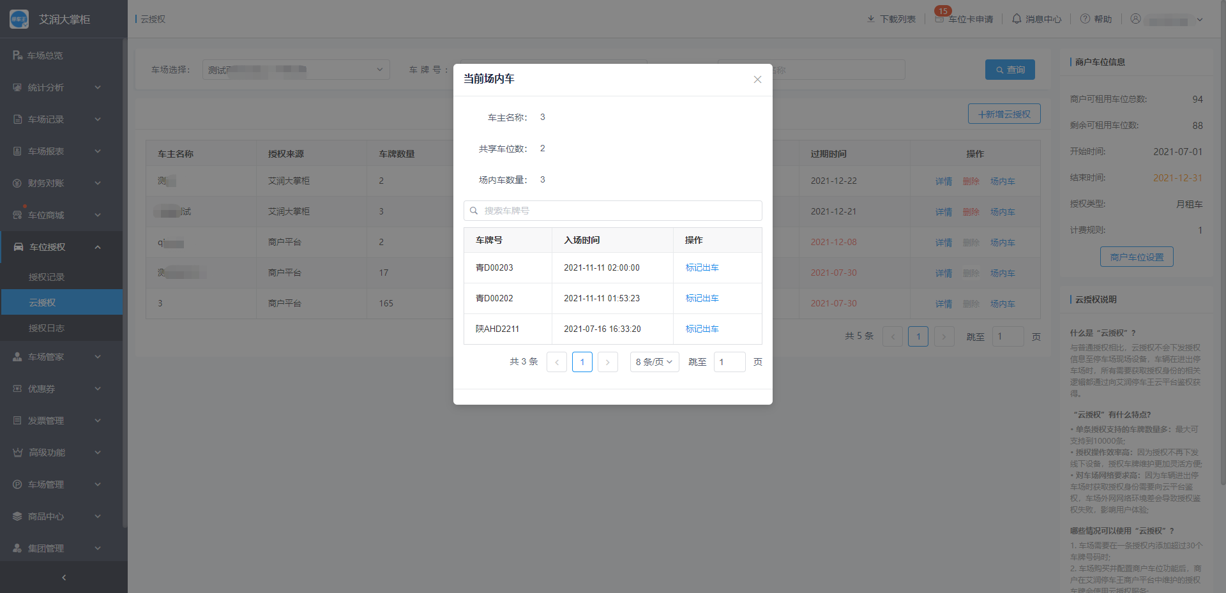Click 详情 for the 2021-12-22 row
Image resolution: width=1226 pixels, height=593 pixels.
pos(944,181)
